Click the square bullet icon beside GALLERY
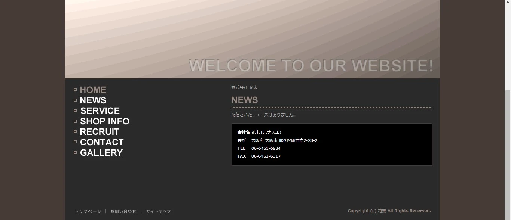 [75, 152]
